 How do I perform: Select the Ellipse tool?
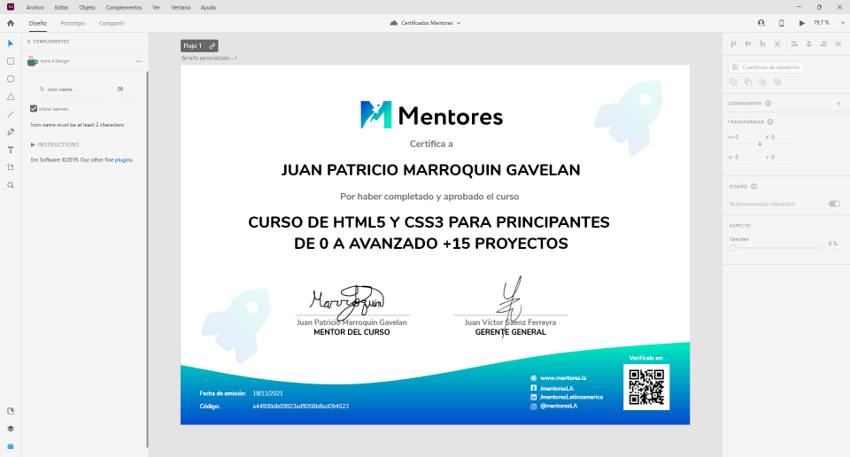pyautogui.click(x=11, y=79)
